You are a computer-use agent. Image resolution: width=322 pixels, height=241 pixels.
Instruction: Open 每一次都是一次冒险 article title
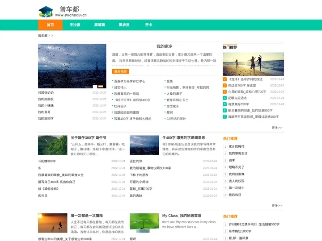pos(87,216)
